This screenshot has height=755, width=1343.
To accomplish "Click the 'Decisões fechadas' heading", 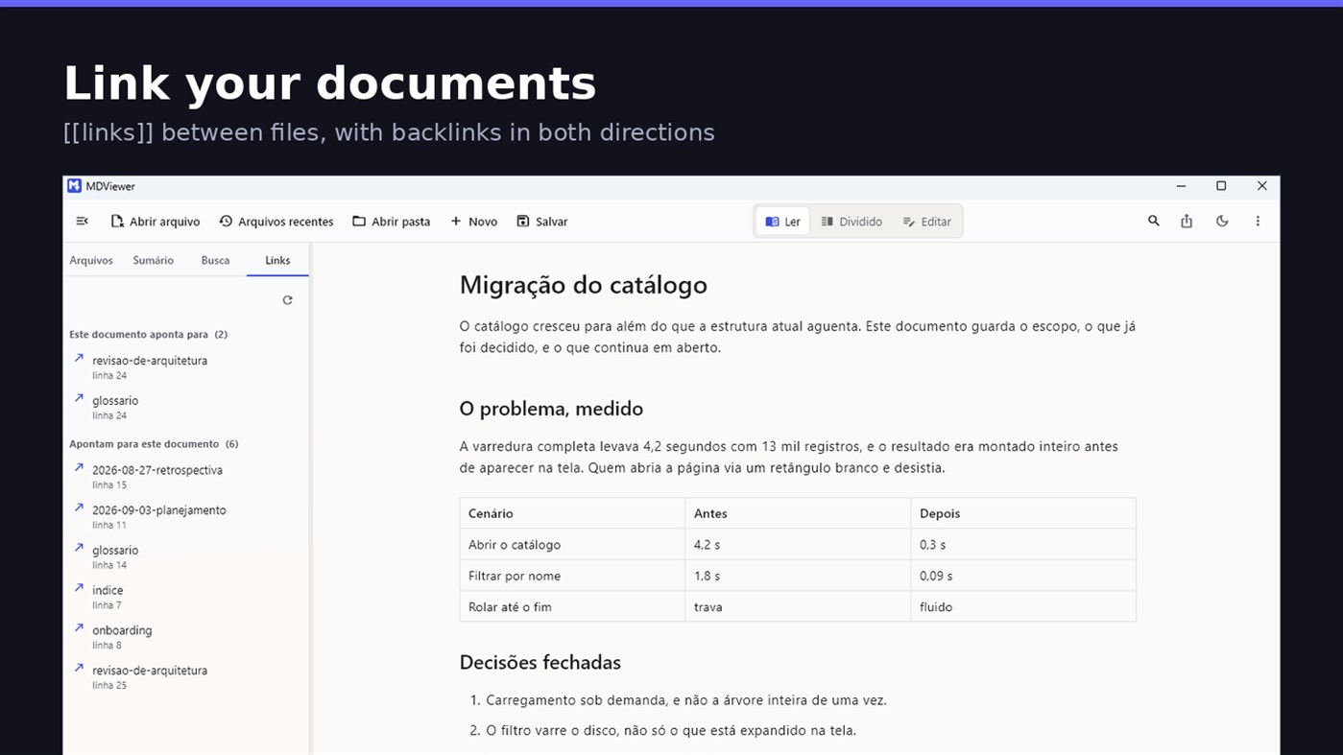I will tap(540, 662).
